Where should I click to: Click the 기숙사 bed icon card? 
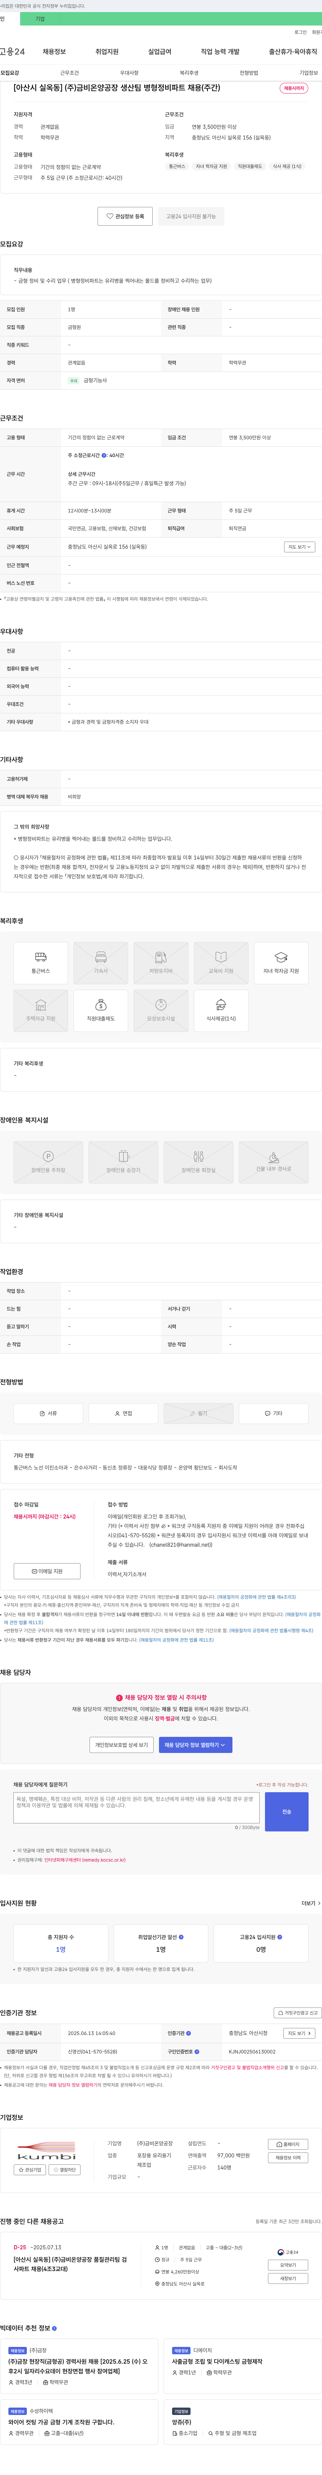coord(101,963)
